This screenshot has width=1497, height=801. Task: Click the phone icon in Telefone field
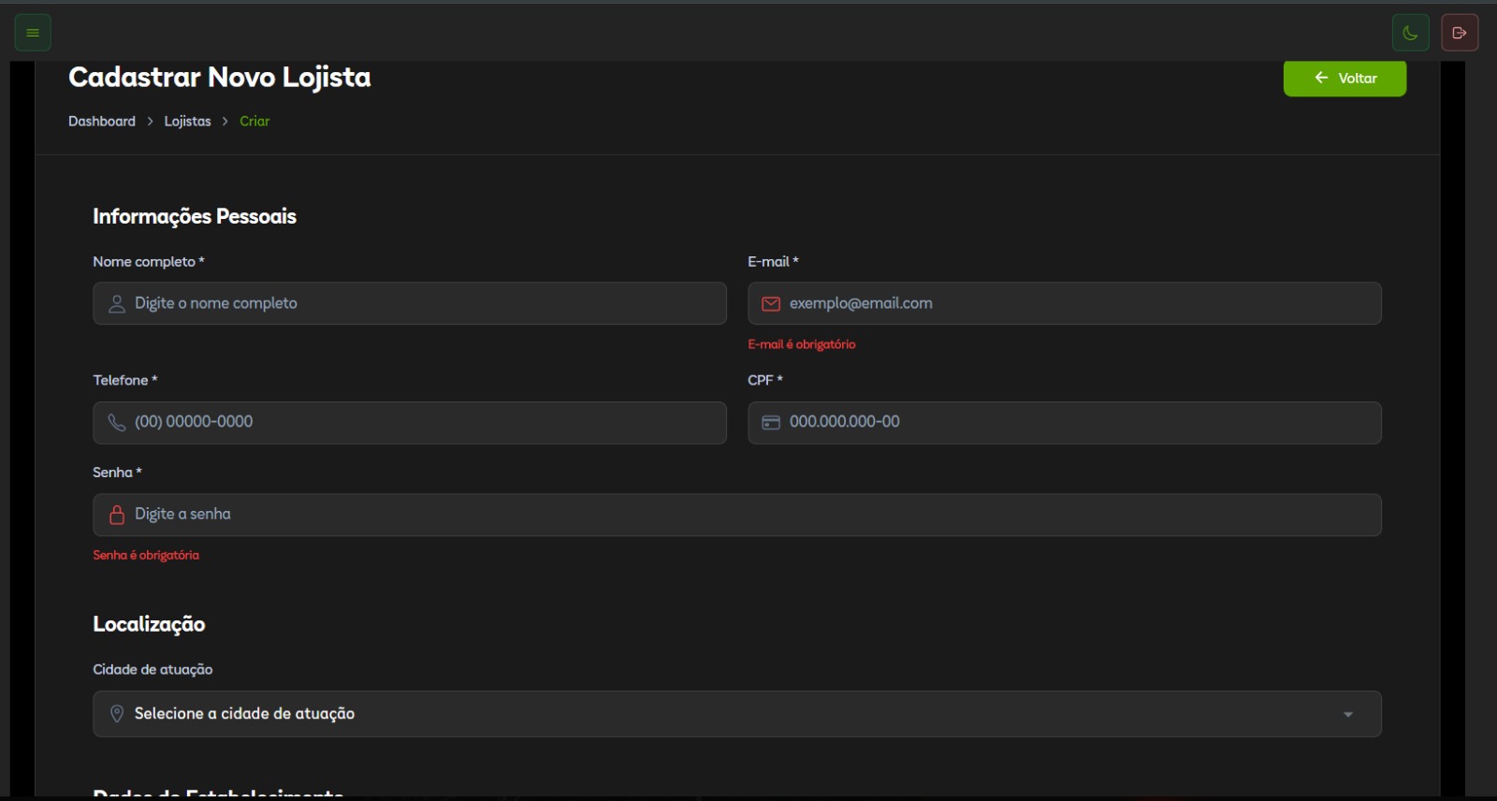pyautogui.click(x=117, y=423)
